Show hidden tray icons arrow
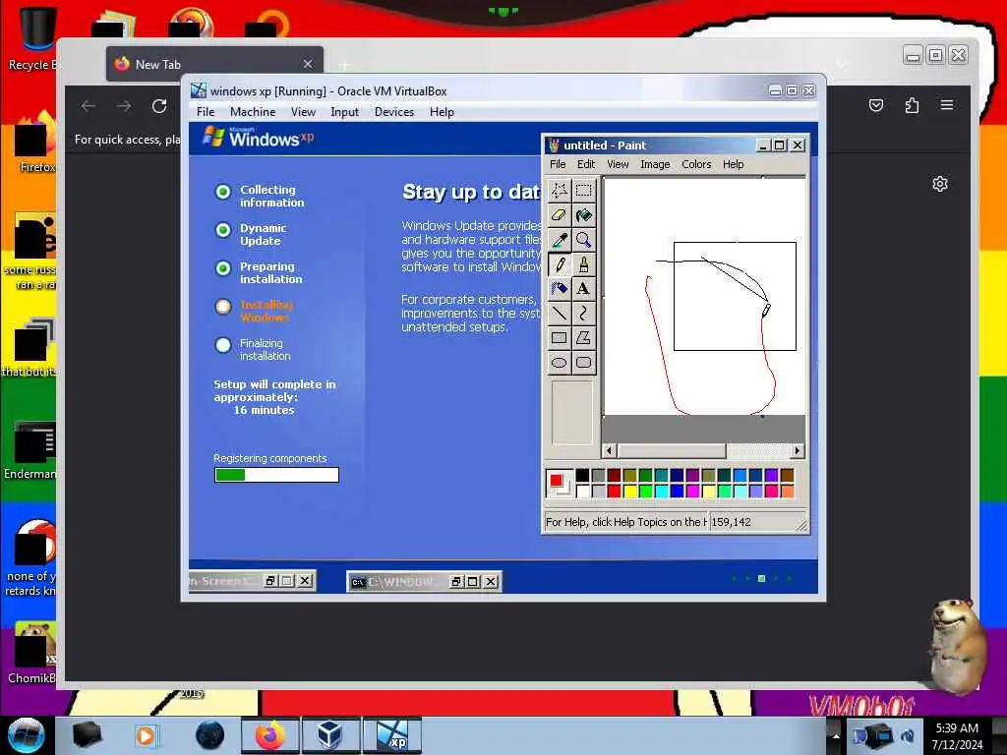 [834, 735]
